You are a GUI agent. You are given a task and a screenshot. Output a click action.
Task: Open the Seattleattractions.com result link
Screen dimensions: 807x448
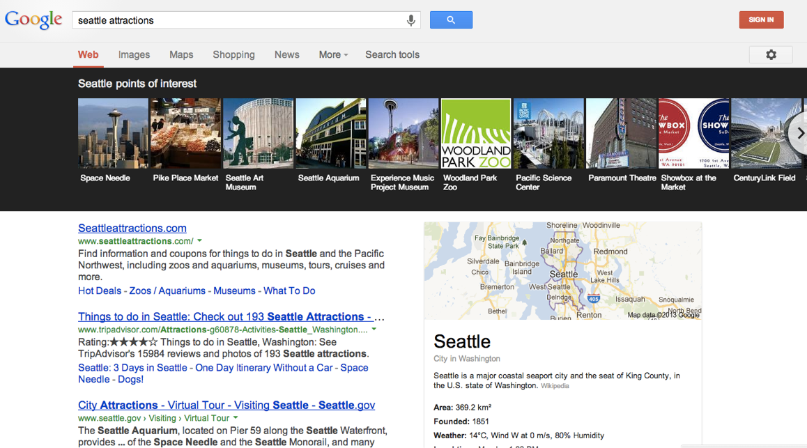(x=132, y=228)
